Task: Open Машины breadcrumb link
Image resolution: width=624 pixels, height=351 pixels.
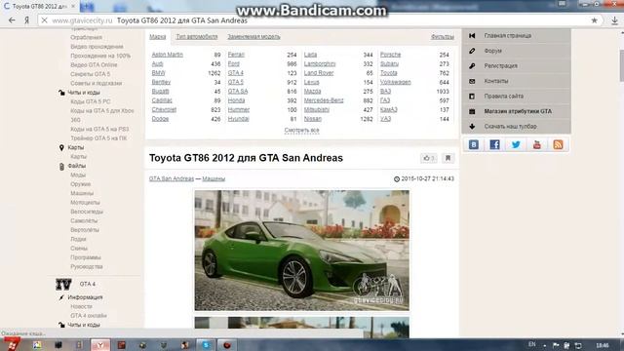Action: [x=214, y=178]
